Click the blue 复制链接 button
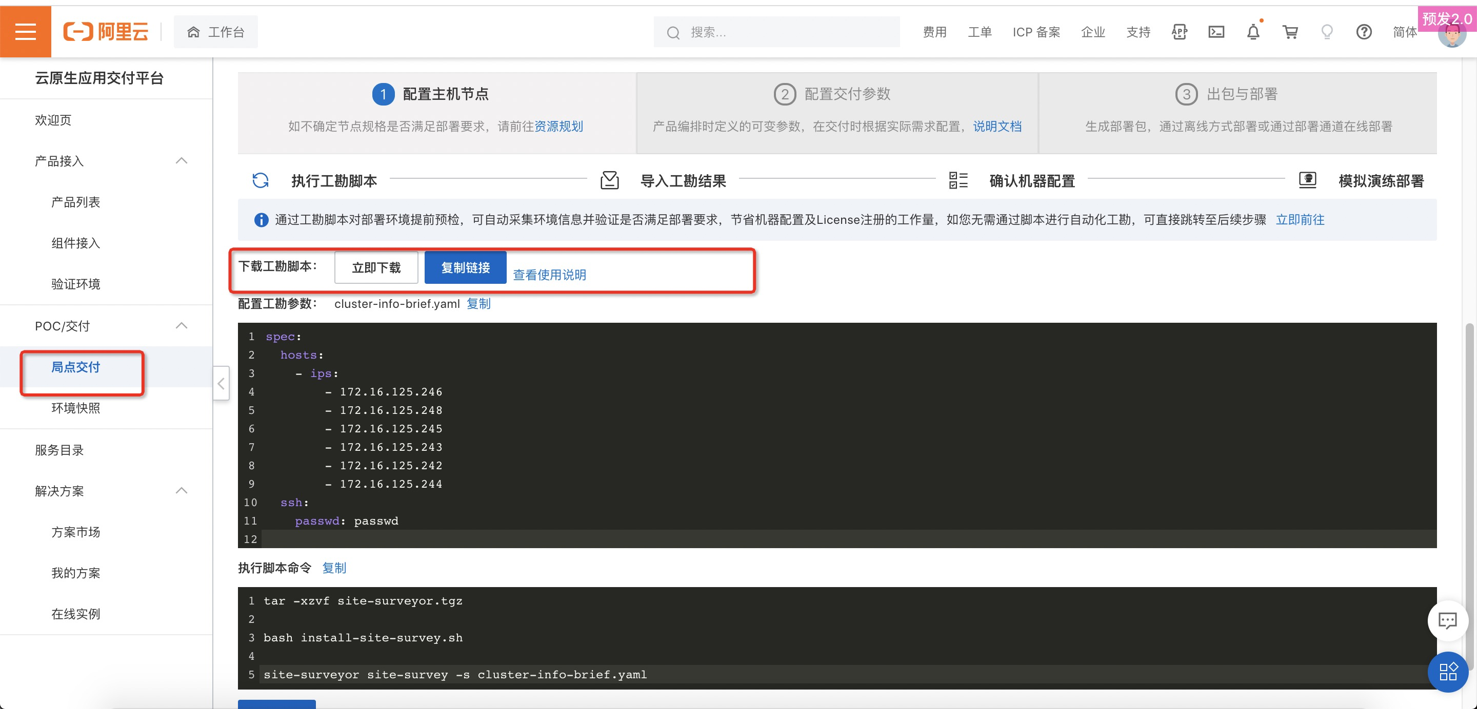This screenshot has height=709, width=1477. click(465, 267)
